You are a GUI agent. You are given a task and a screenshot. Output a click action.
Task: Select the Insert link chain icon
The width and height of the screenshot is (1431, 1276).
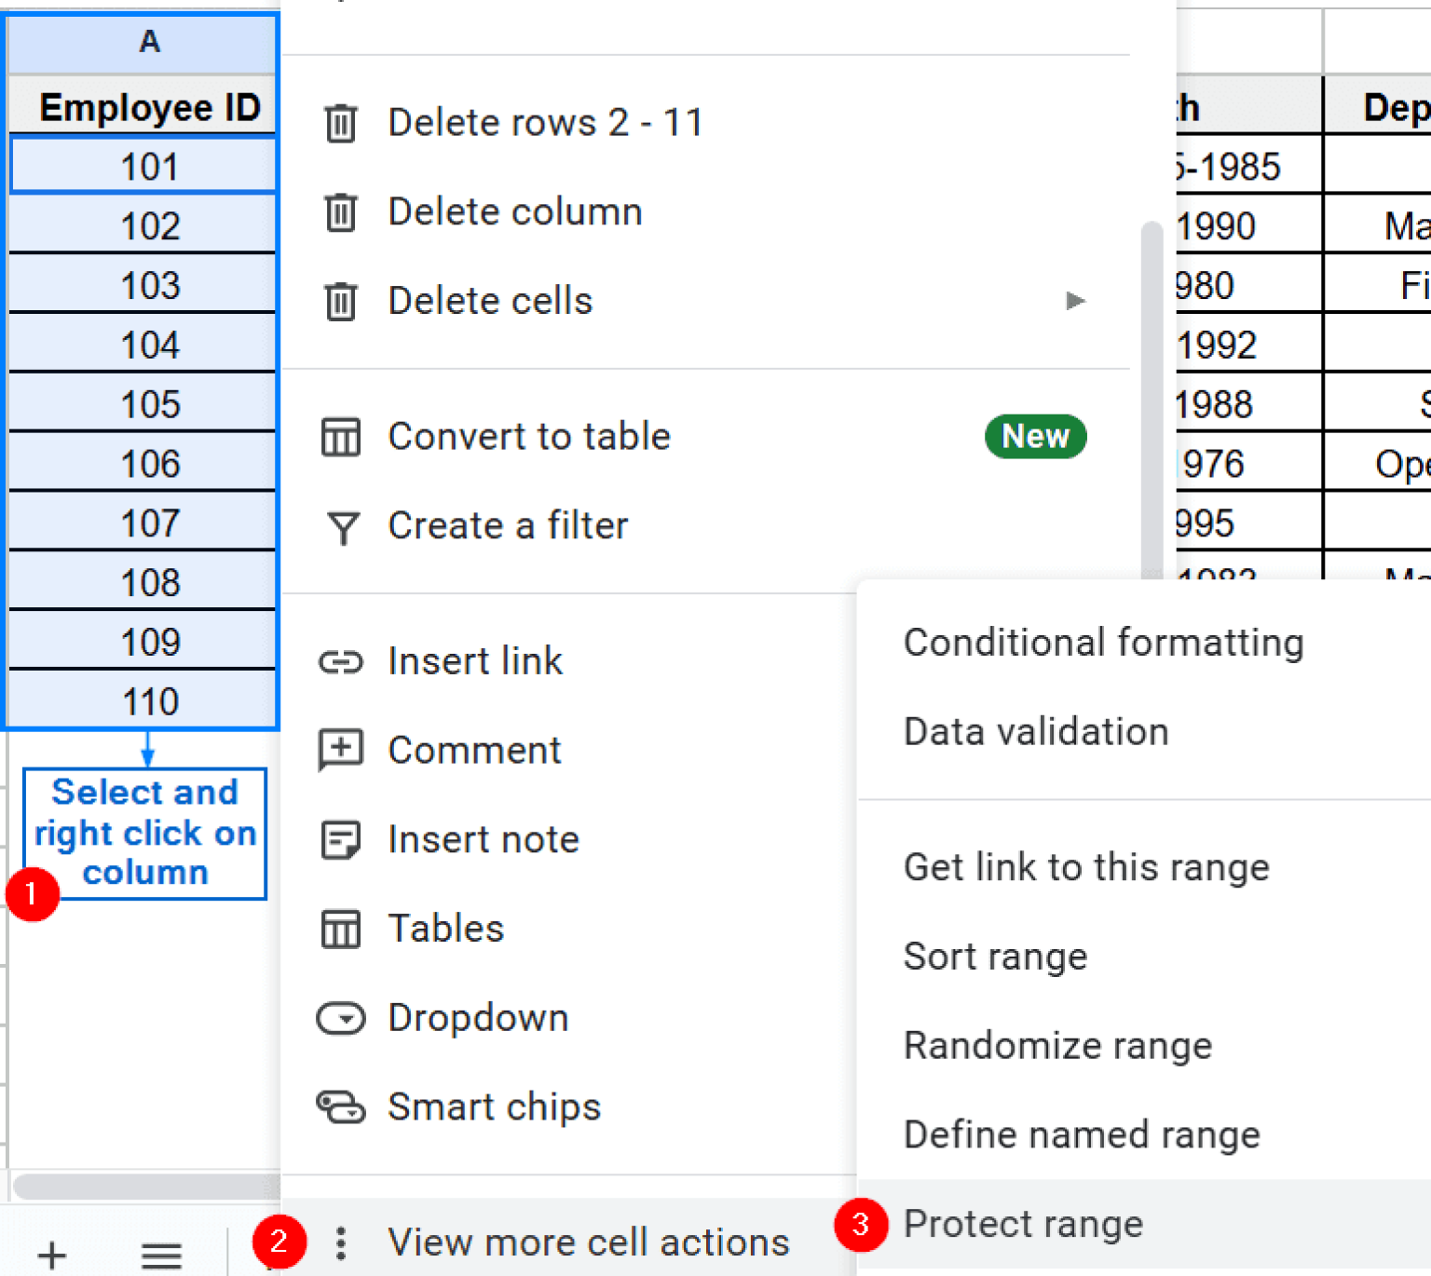click(341, 662)
